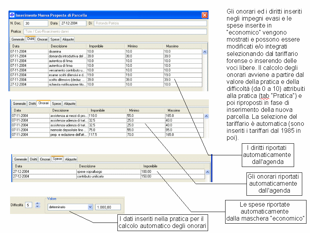Screen dimensions: 310x233
Task: Select the 'esame scritti difensivi e d...' row
Action: point(106,75)
